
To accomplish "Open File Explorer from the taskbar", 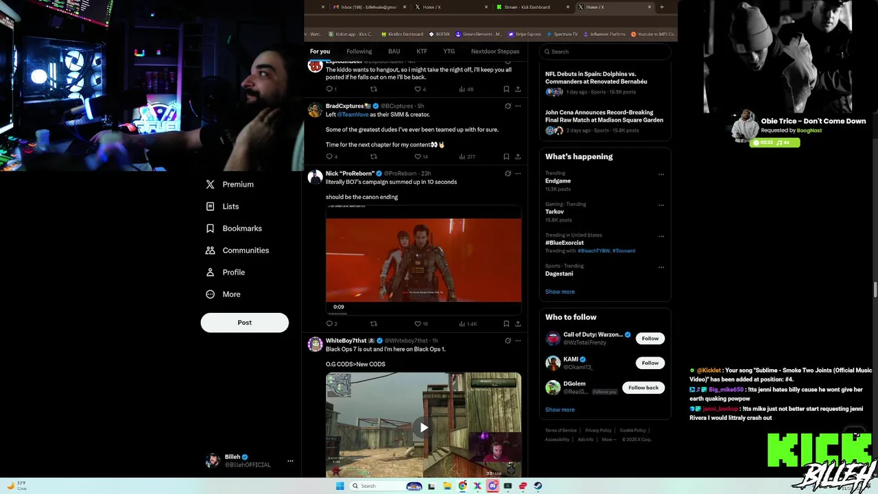I will [x=447, y=486].
